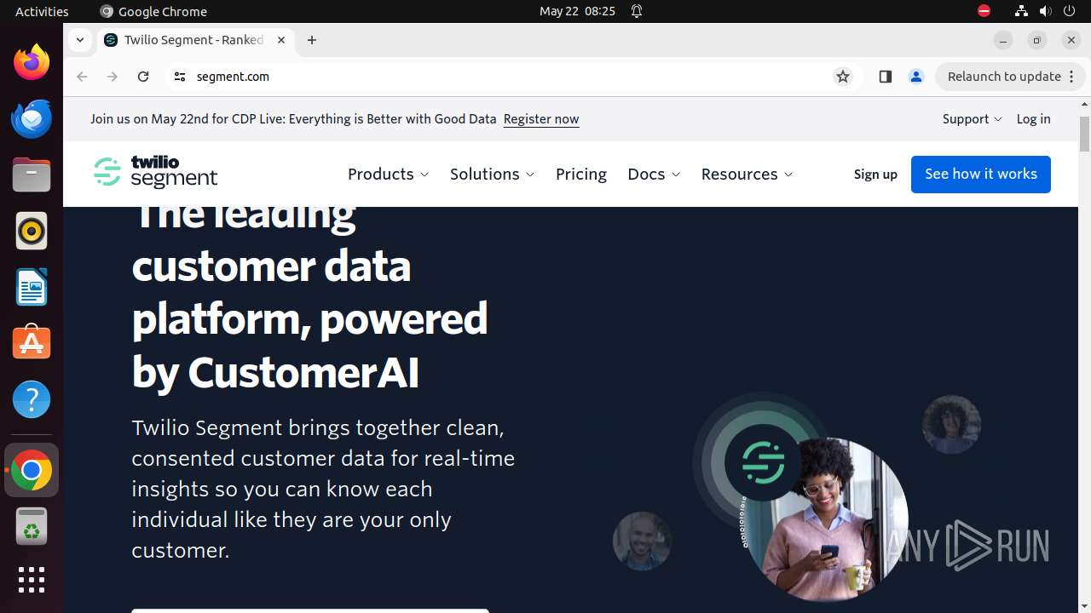Expand the Products menu
1091x613 pixels.
pos(389,174)
